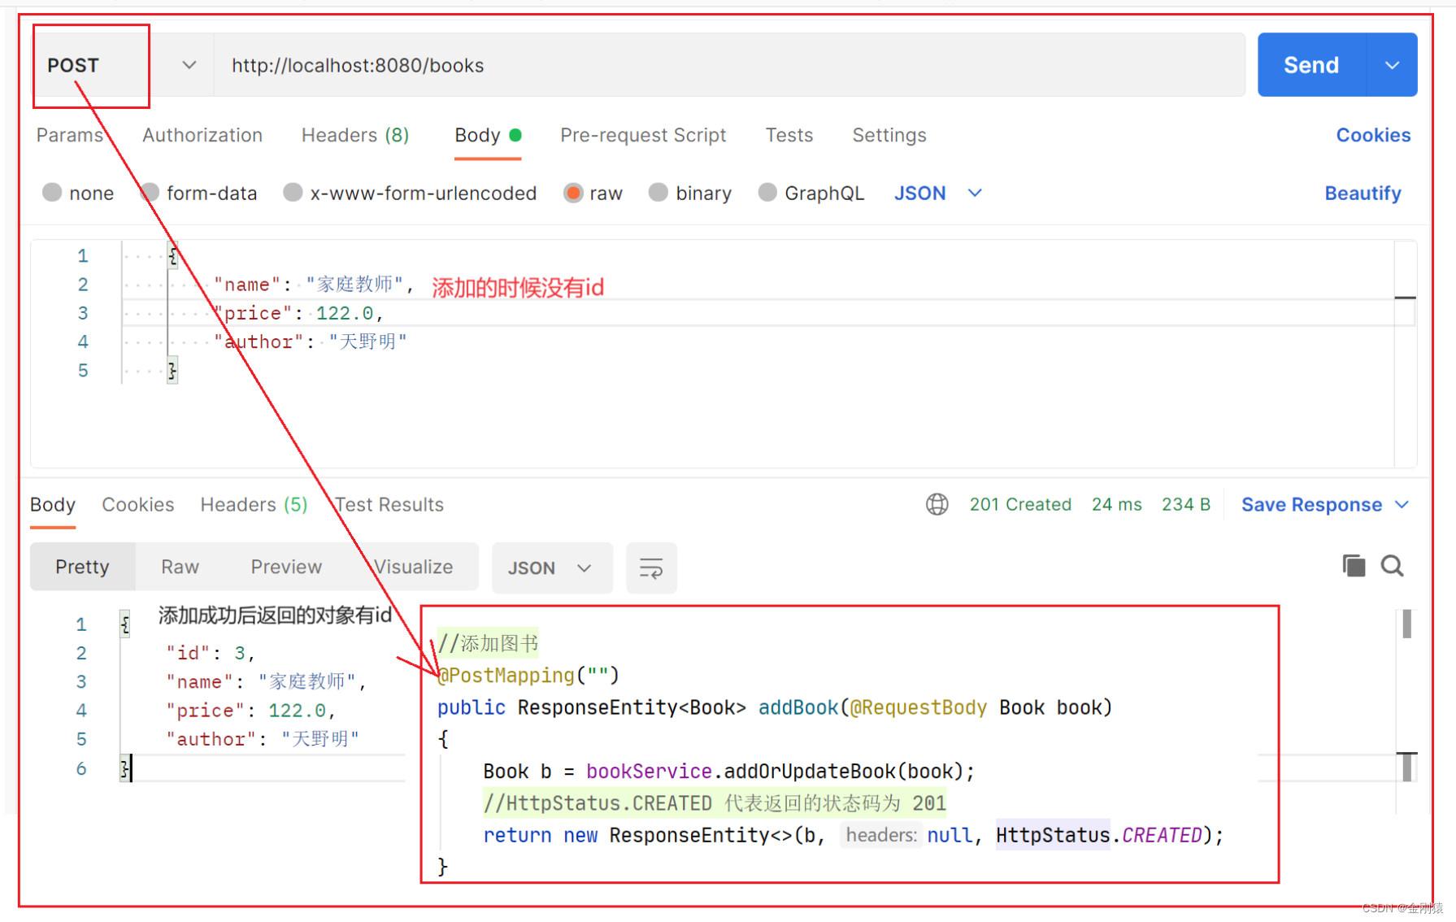Select the raw body radio button
Screen dimensions: 1456x922
click(573, 193)
